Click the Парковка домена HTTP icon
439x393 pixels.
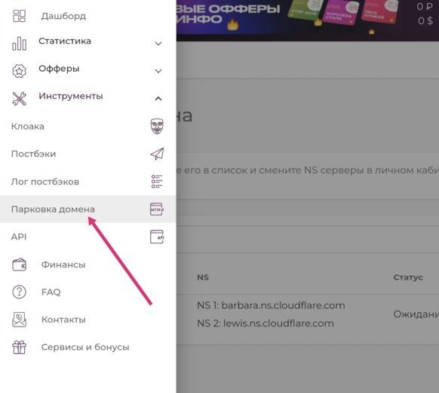[x=157, y=209]
